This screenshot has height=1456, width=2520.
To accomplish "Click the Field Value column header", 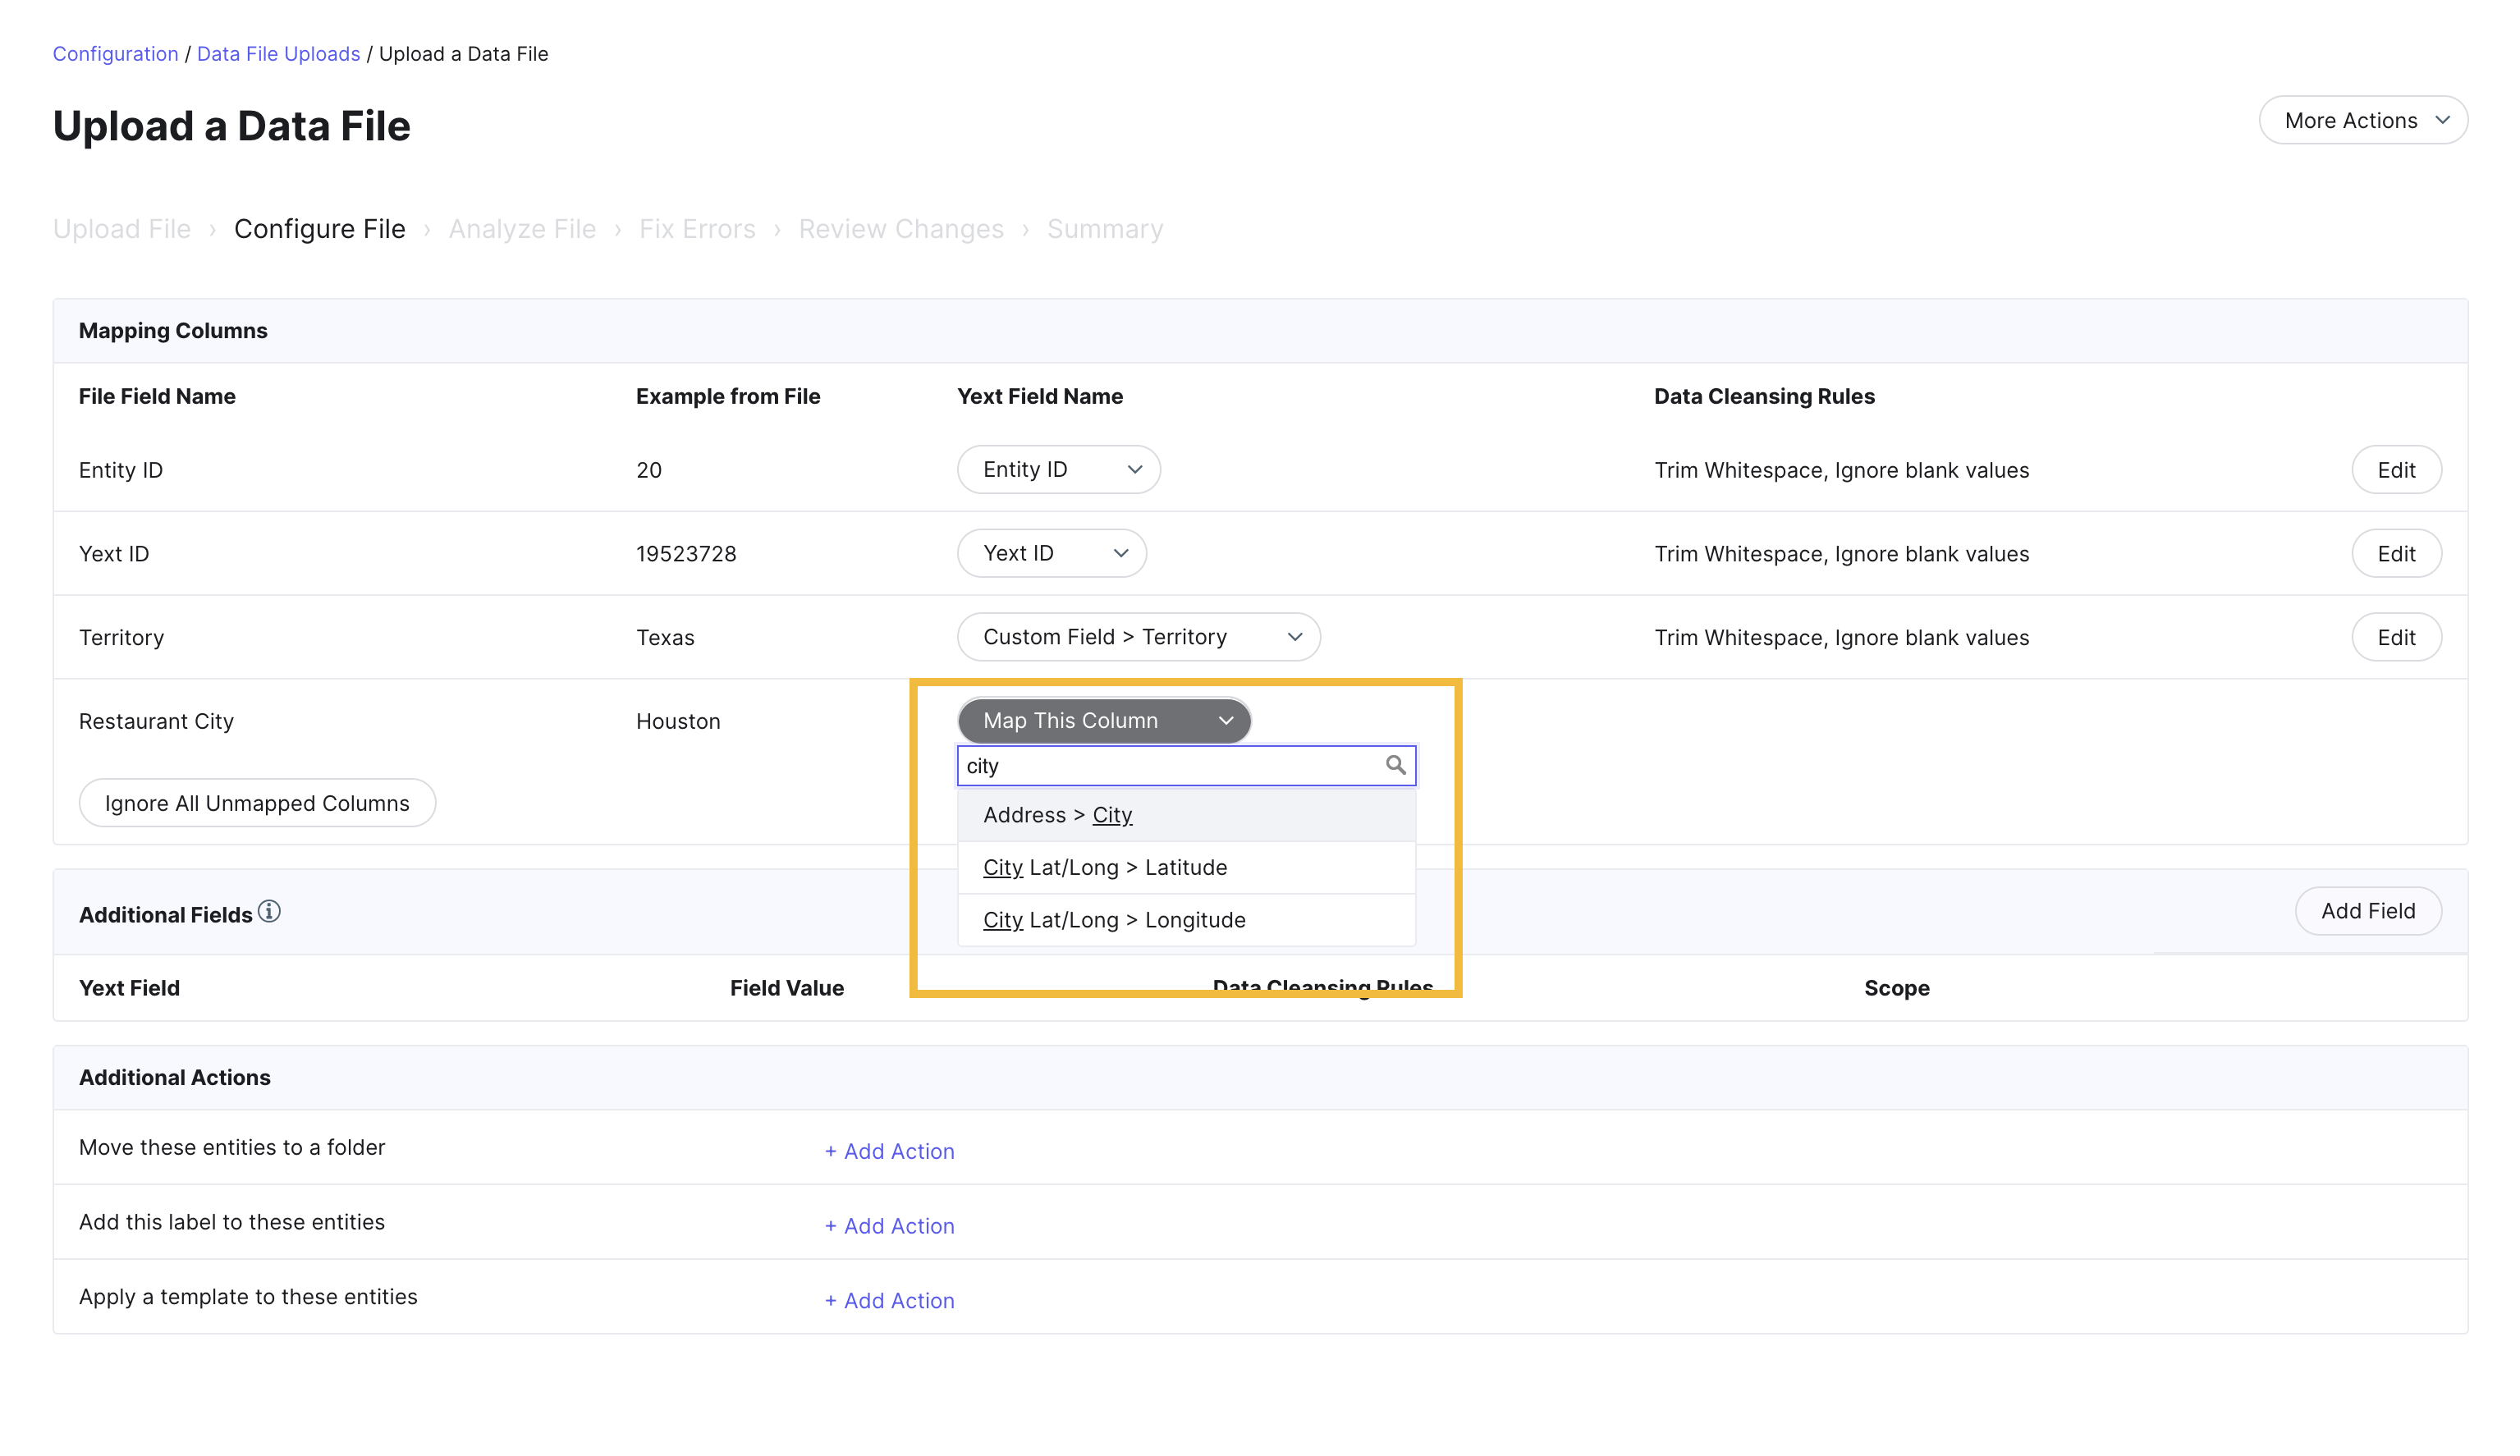I will tap(787, 988).
